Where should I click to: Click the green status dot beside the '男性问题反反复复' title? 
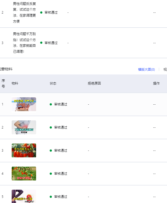click(41, 13)
